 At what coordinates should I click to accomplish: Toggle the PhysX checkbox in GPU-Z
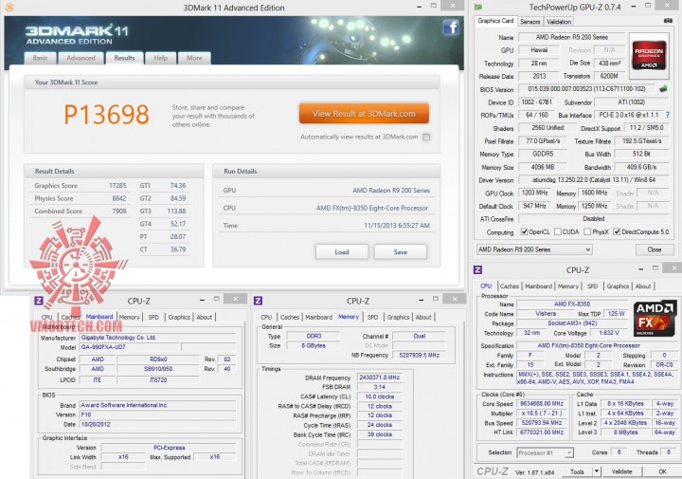point(587,231)
